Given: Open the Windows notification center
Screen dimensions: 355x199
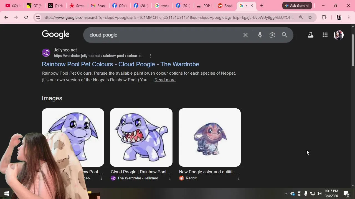Looking at the screenshot, I should click(346, 193).
